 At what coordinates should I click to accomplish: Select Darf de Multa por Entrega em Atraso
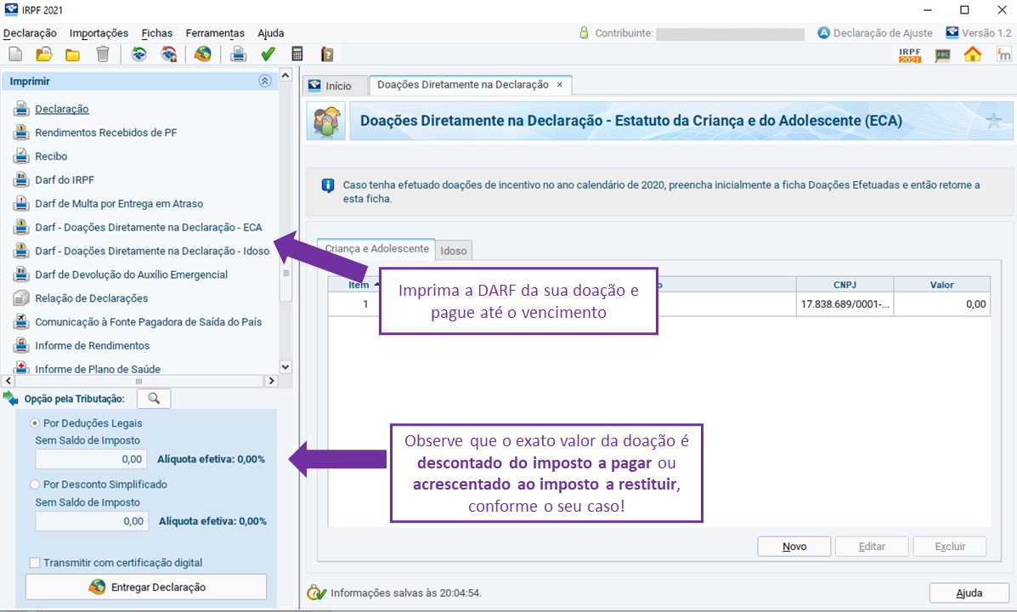[119, 204]
